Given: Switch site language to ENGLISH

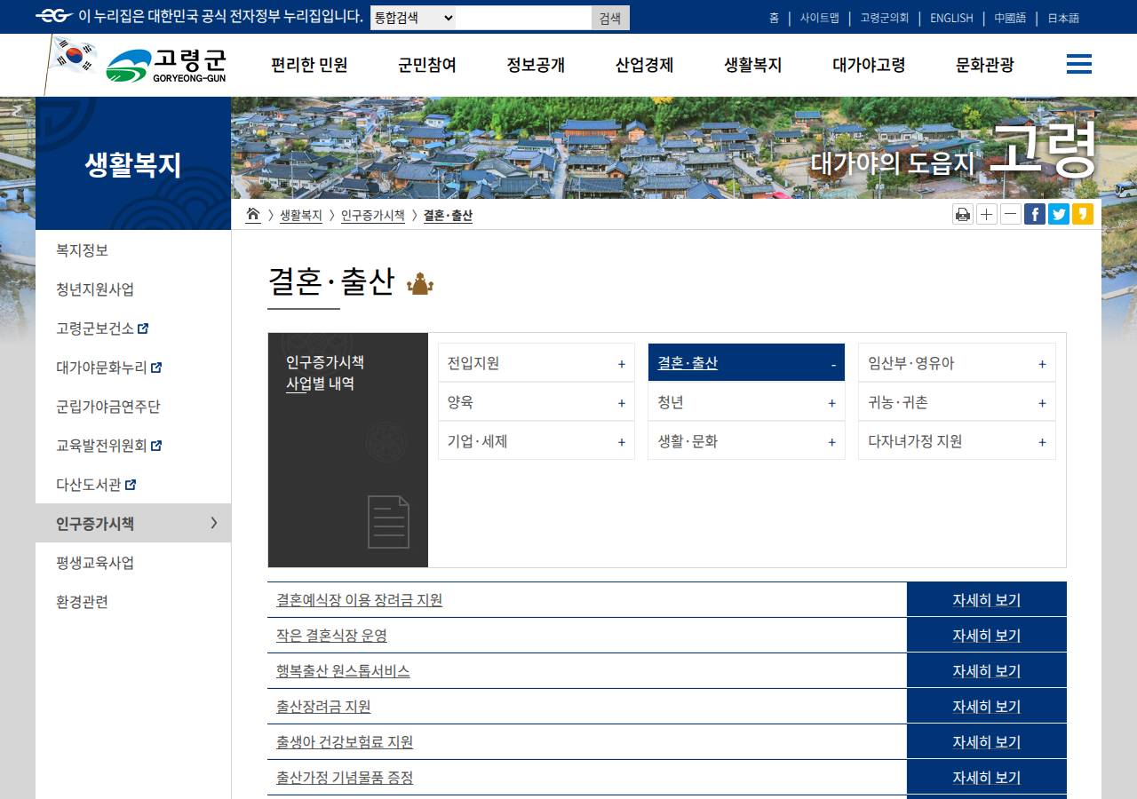Looking at the screenshot, I should [x=951, y=18].
